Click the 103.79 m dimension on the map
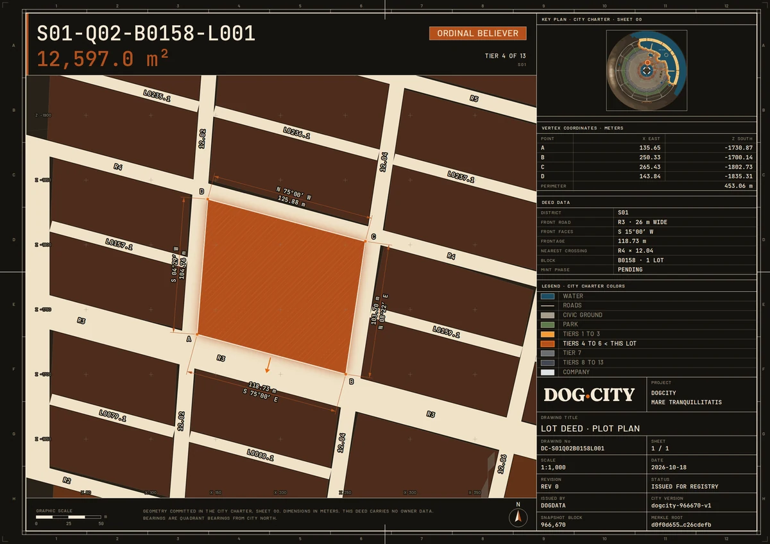Screen dimensions: 770x544 click(377, 310)
